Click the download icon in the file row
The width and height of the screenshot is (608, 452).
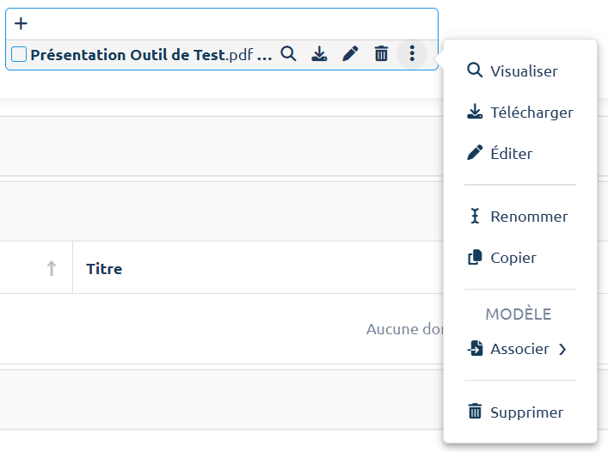[319, 54]
